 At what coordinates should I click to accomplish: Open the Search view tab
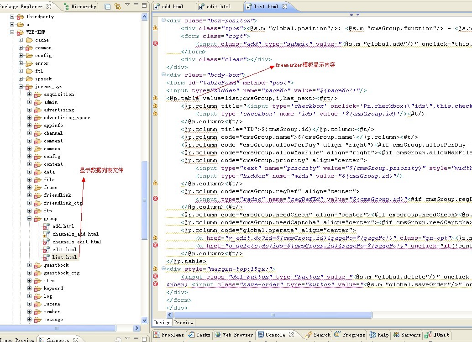coord(318,335)
